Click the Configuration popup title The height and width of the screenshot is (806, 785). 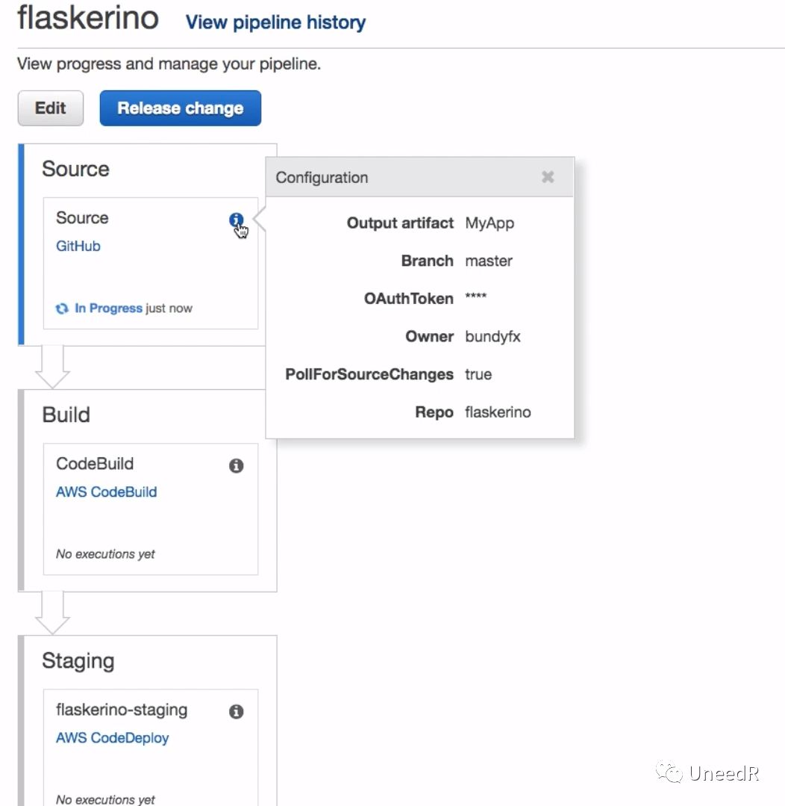click(322, 177)
